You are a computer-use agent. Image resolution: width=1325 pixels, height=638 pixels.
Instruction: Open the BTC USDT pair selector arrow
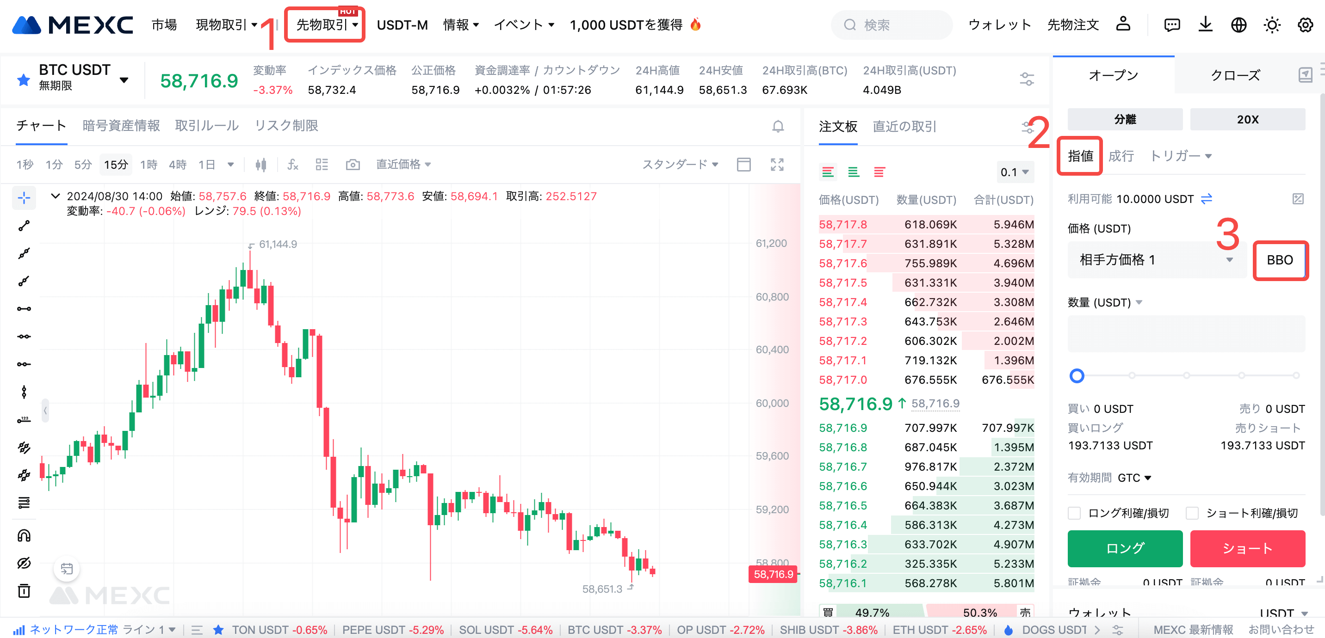tap(124, 80)
